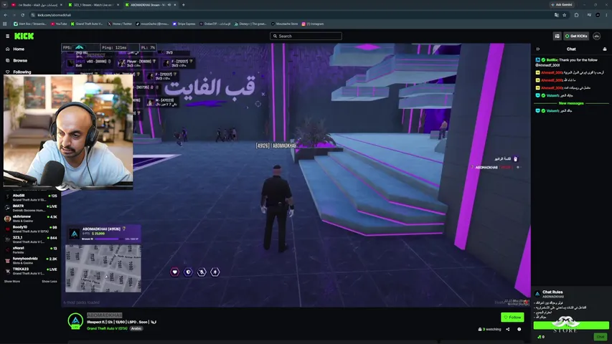
Task: Open recommended channel Boody10
Action: point(30,229)
